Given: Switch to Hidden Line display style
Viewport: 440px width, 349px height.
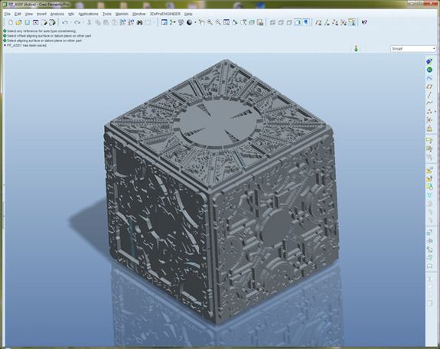Looking at the screenshot, I should click(281, 22).
